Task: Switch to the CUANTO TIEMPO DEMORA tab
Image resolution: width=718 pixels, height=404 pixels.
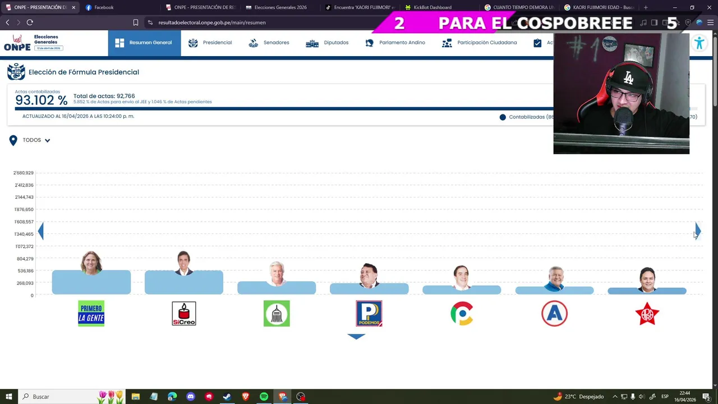Action: 519,7
